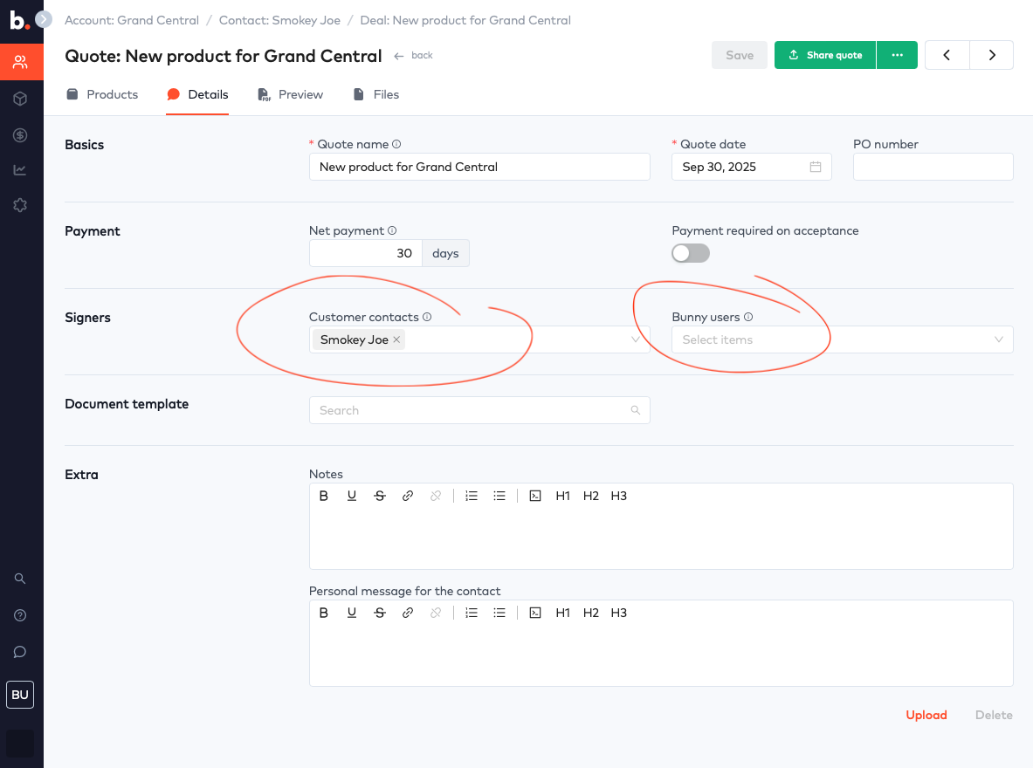Switch to the Preview tab
This screenshot has height=768, width=1033.
[x=291, y=94]
